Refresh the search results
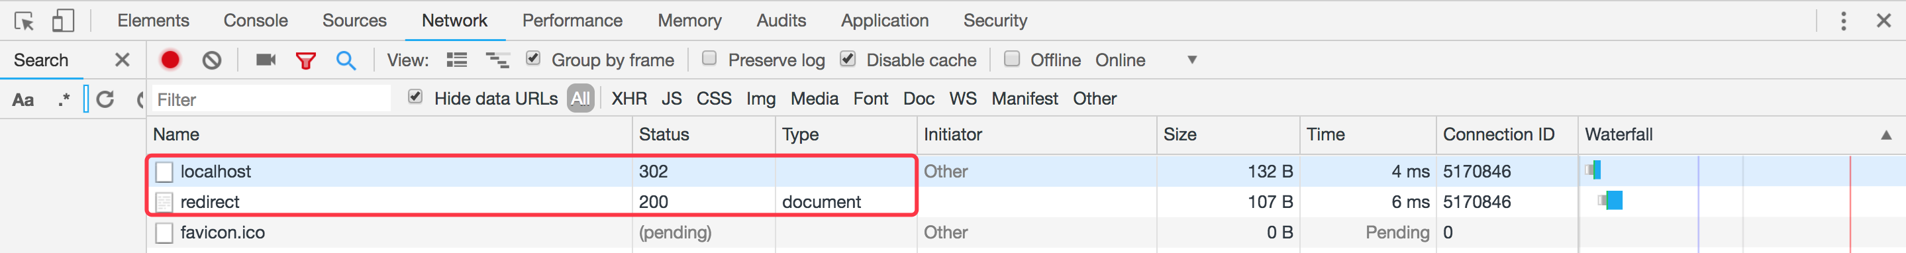The image size is (1906, 253). pyautogui.click(x=105, y=99)
